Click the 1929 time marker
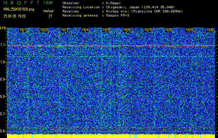218x138 pixels. tap(189, 30)
